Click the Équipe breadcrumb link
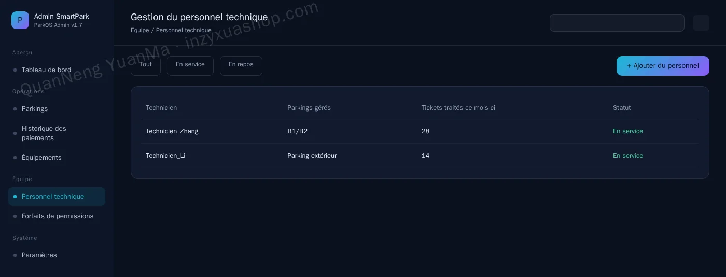The height and width of the screenshot is (277, 726). [140, 30]
